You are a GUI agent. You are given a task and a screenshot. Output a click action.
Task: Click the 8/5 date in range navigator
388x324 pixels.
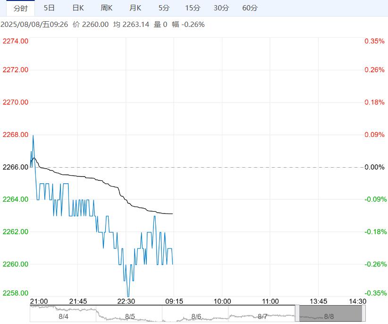(x=130, y=316)
